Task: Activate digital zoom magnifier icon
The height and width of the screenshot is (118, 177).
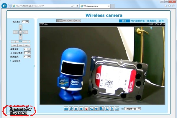Action: tap(71, 109)
